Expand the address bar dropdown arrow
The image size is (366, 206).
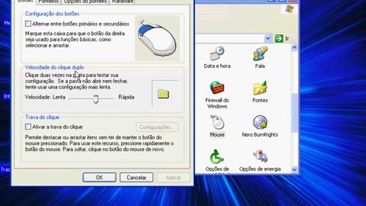tap(268, 38)
